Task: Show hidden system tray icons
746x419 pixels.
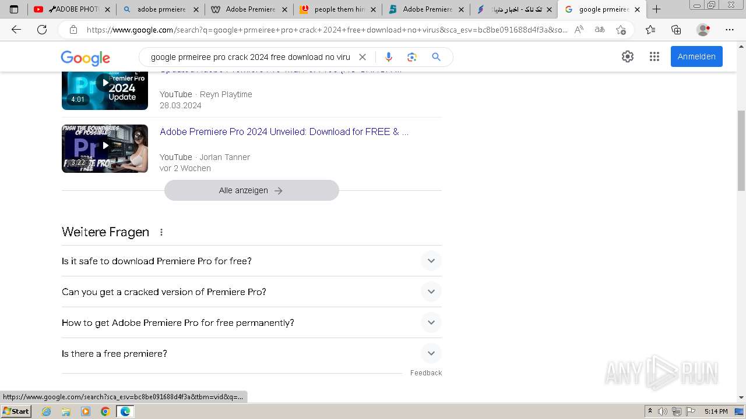Action: pos(650,411)
